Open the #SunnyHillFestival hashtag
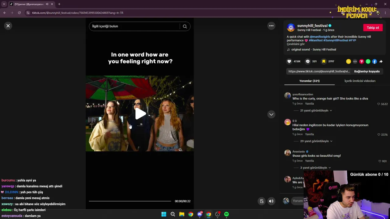 (336, 40)
